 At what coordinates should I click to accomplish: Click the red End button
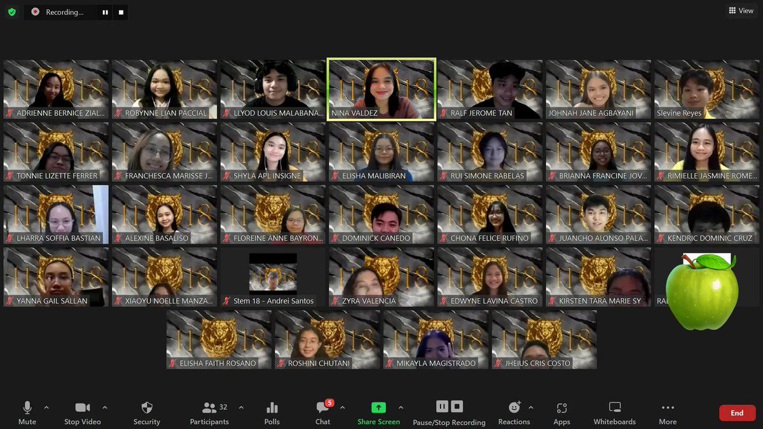tap(737, 413)
